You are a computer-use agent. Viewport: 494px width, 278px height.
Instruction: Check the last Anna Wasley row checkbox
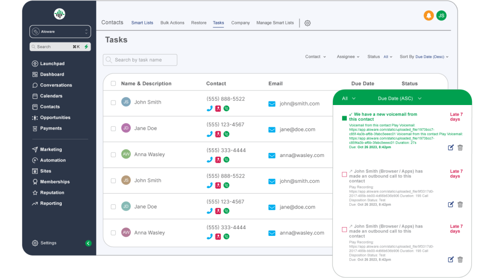click(113, 233)
